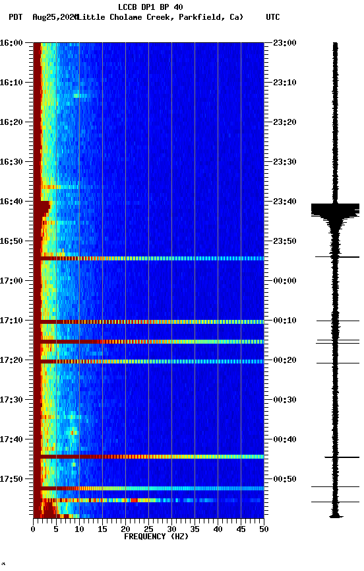Click the seismogram spike line at 00:20
Image resolution: width=364 pixels, height=571 pixels.
click(x=338, y=363)
